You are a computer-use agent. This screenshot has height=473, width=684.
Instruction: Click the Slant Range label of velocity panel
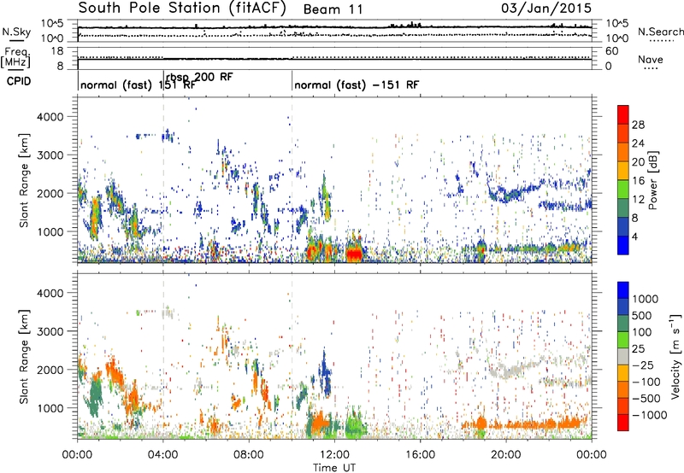(24, 357)
